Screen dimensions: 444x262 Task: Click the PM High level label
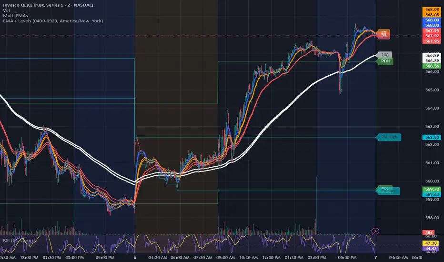389,137
